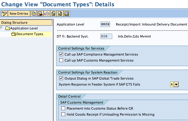Screen dimensions: 188x121
Task: Collapse the Application Level tree node
Action: [2, 28]
